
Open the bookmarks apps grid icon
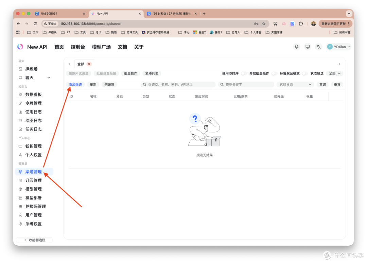[18, 32]
